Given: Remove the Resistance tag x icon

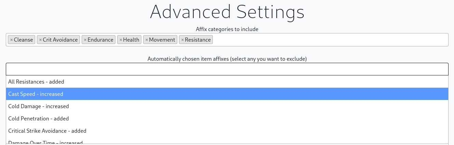Looking at the screenshot, I should pos(182,40).
